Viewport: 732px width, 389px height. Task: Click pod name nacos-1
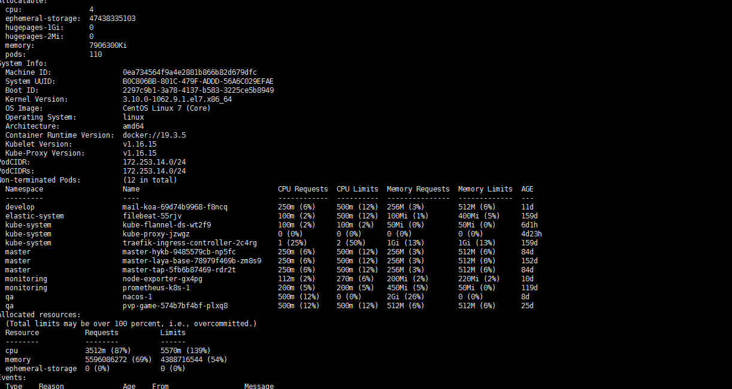coord(137,297)
